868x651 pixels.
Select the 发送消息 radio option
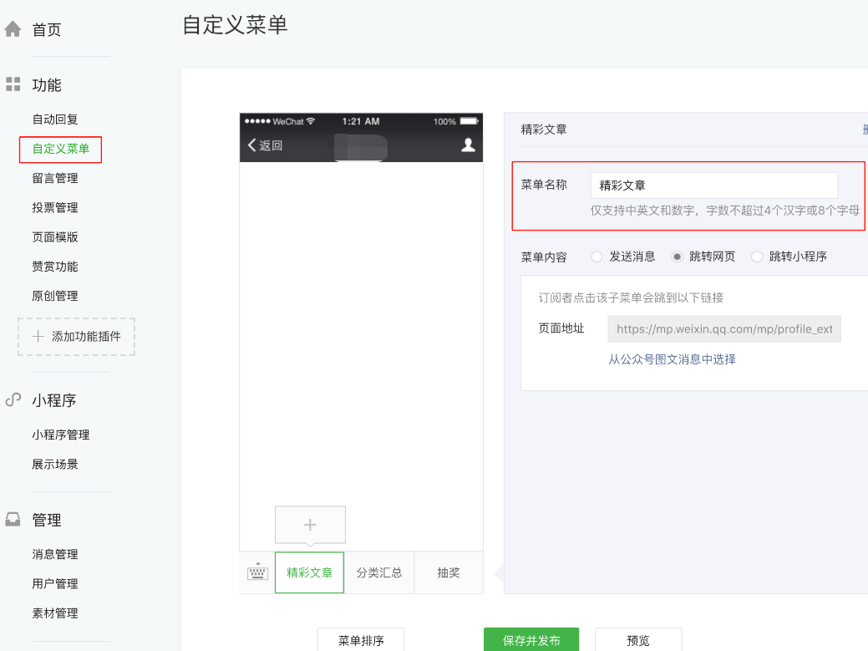coord(596,257)
